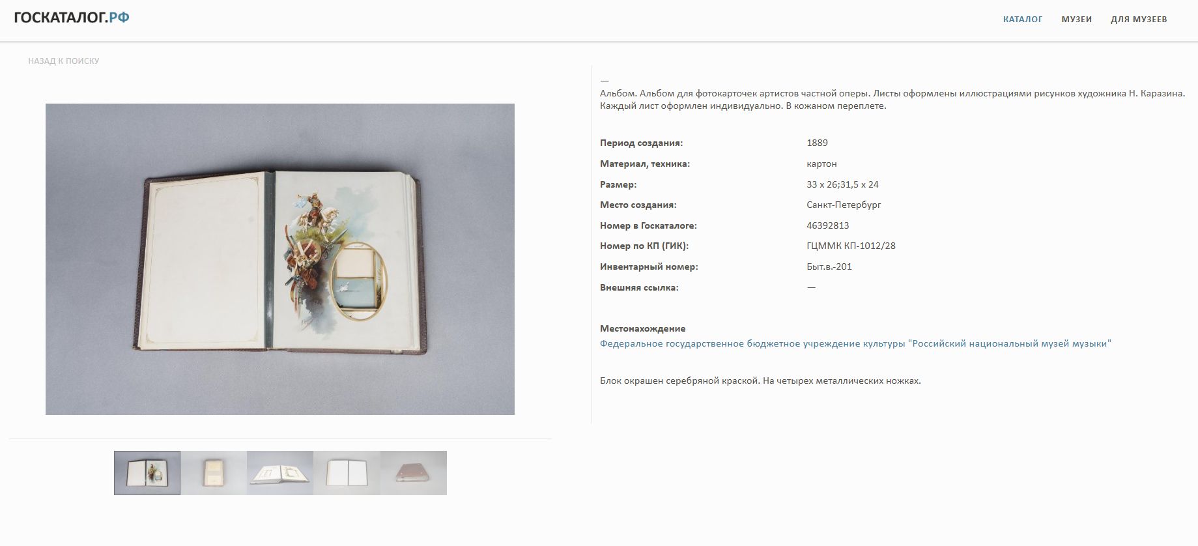This screenshot has height=546, width=1198.
Task: Show the fifth thumbnail of pinkish album cover
Action: click(x=414, y=473)
